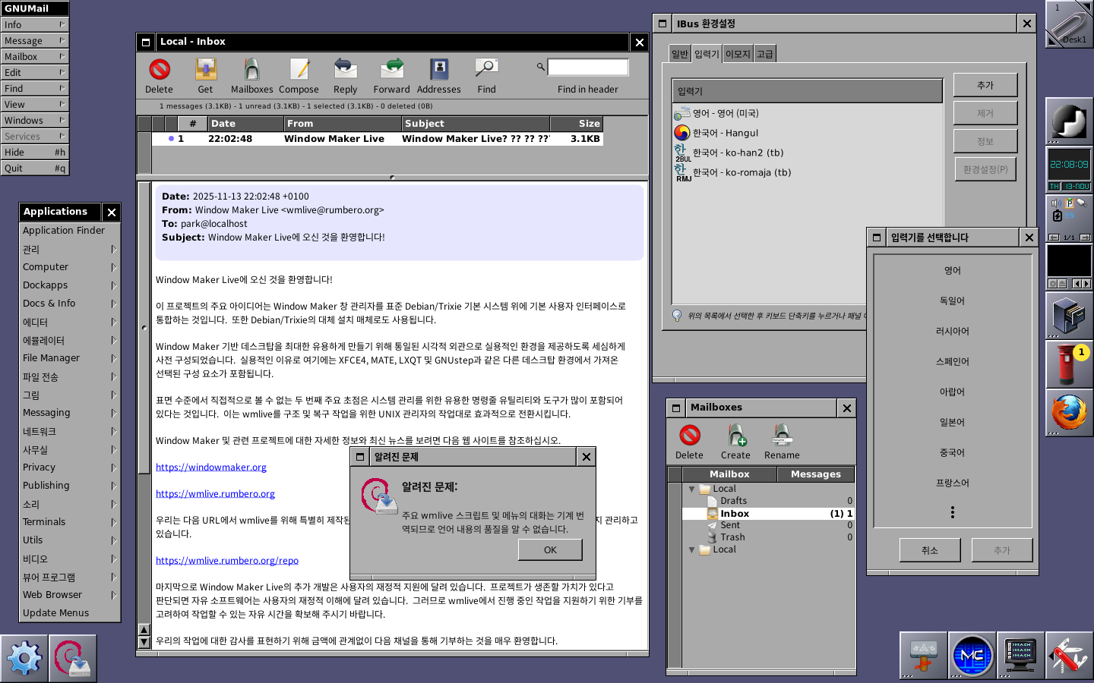Launch Firefox from the dock
This screenshot has width=1094, height=683.
pos(1069,414)
